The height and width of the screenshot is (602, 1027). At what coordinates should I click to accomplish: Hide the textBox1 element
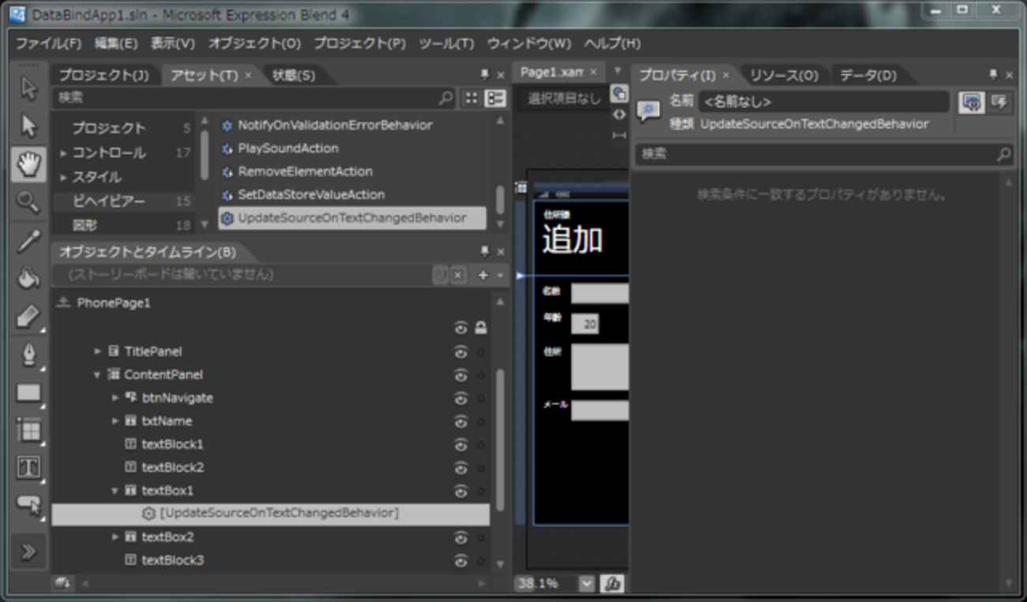pyautogui.click(x=461, y=491)
